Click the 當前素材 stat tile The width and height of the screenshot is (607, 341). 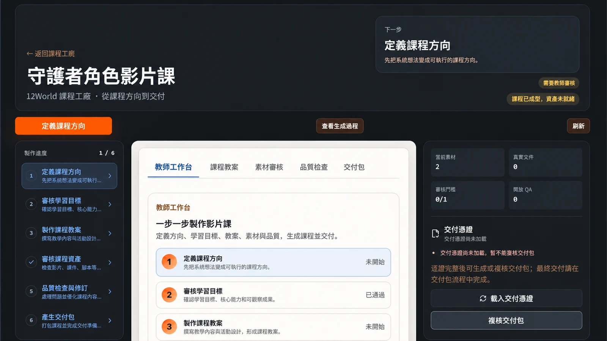[x=467, y=162]
